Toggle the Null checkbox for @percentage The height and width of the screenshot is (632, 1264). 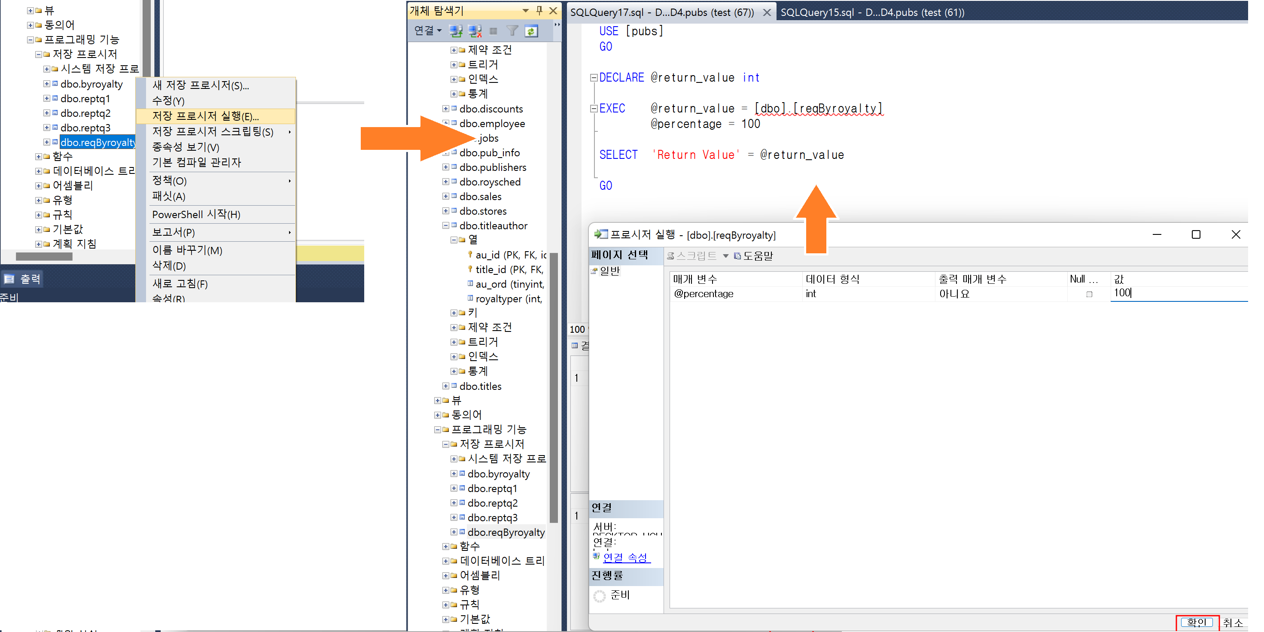click(1089, 294)
